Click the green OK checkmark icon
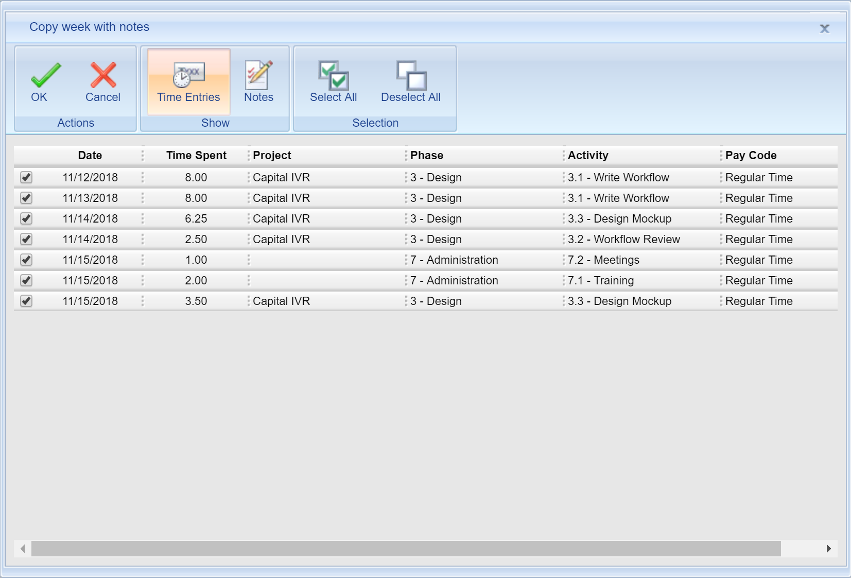851x578 pixels. pyautogui.click(x=45, y=76)
